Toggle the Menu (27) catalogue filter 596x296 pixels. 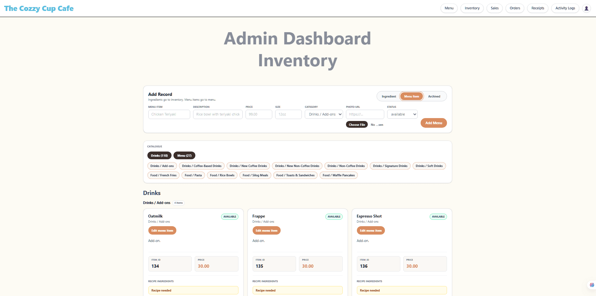pos(184,156)
